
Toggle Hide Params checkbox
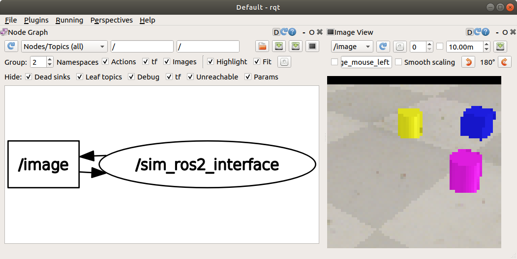[248, 77]
